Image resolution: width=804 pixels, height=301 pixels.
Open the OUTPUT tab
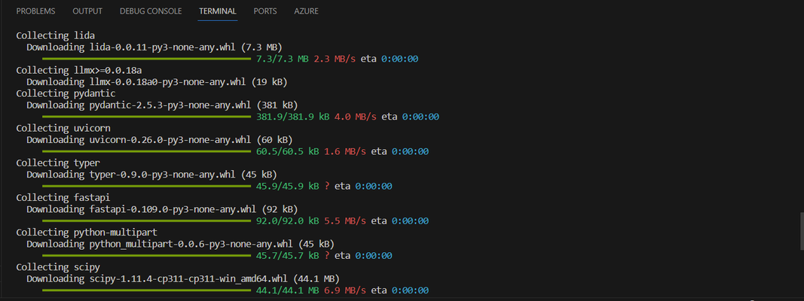click(87, 11)
